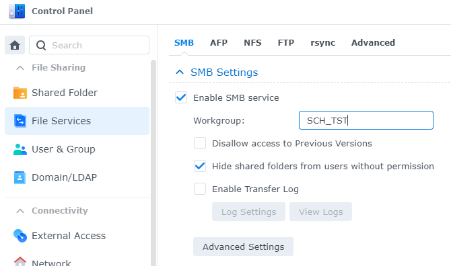Open External Access icon
The image size is (451, 266).
20,236
